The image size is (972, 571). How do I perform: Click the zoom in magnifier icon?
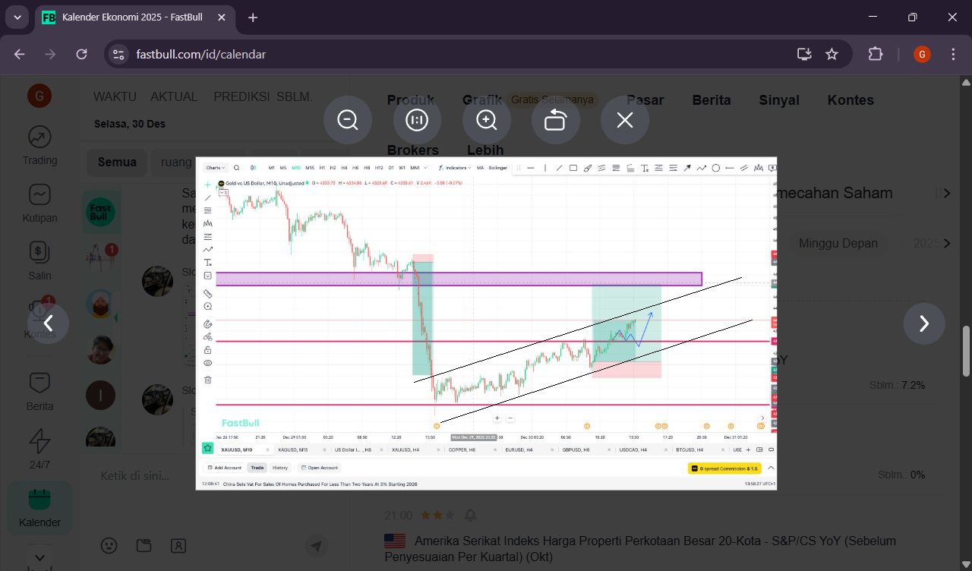[x=486, y=120]
